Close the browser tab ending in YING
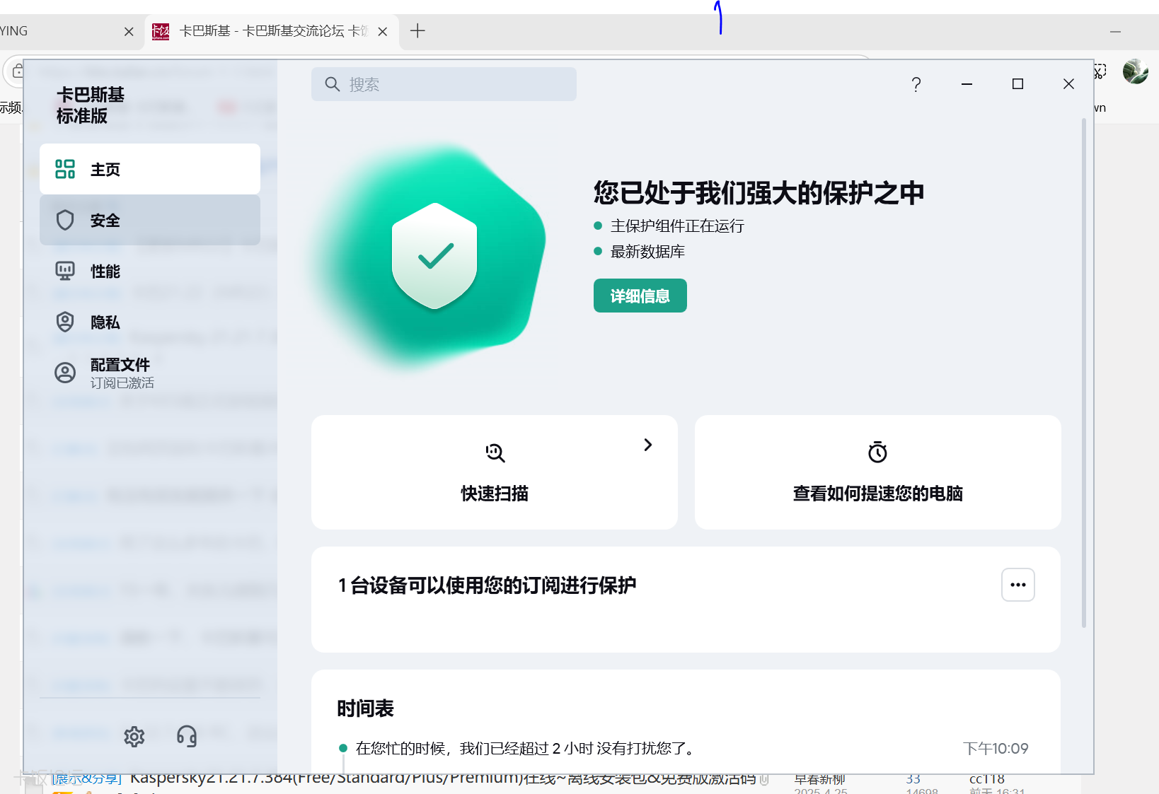The image size is (1159, 794). tap(129, 31)
